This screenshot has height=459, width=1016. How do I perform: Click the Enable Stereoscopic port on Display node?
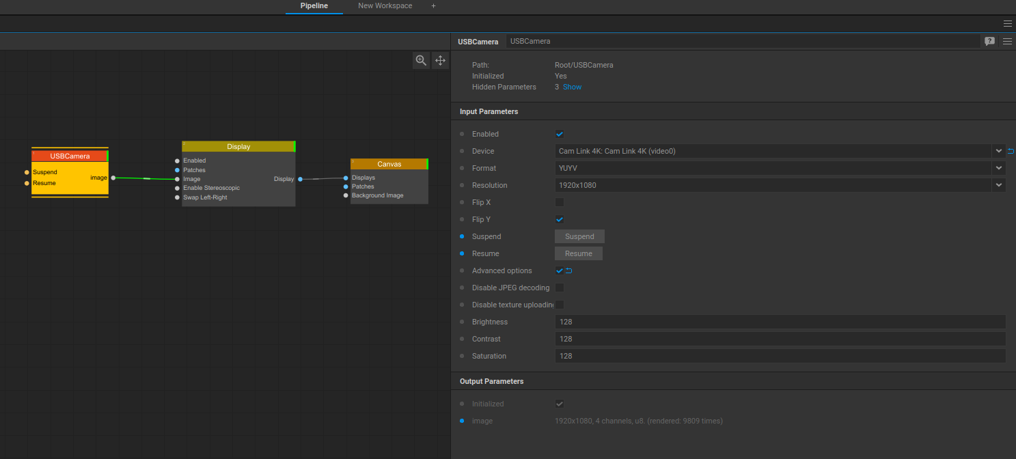[177, 188]
